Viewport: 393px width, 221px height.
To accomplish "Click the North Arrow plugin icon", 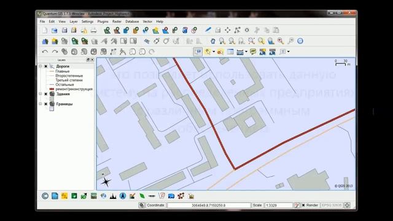I will point(123,196).
